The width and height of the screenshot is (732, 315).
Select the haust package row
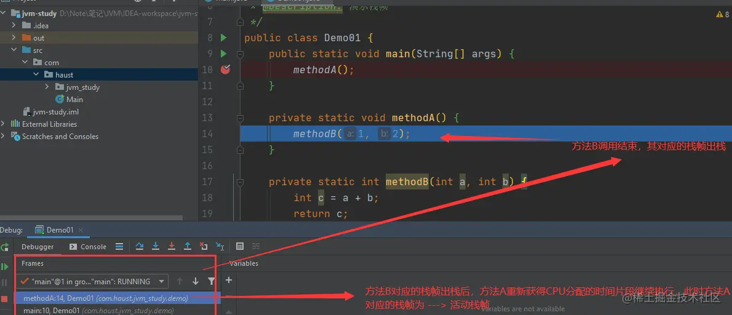point(99,74)
